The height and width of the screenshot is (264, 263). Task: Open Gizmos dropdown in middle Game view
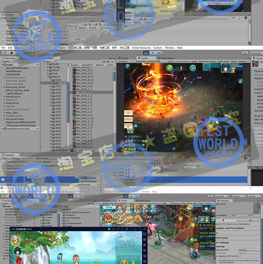click(x=242, y=61)
